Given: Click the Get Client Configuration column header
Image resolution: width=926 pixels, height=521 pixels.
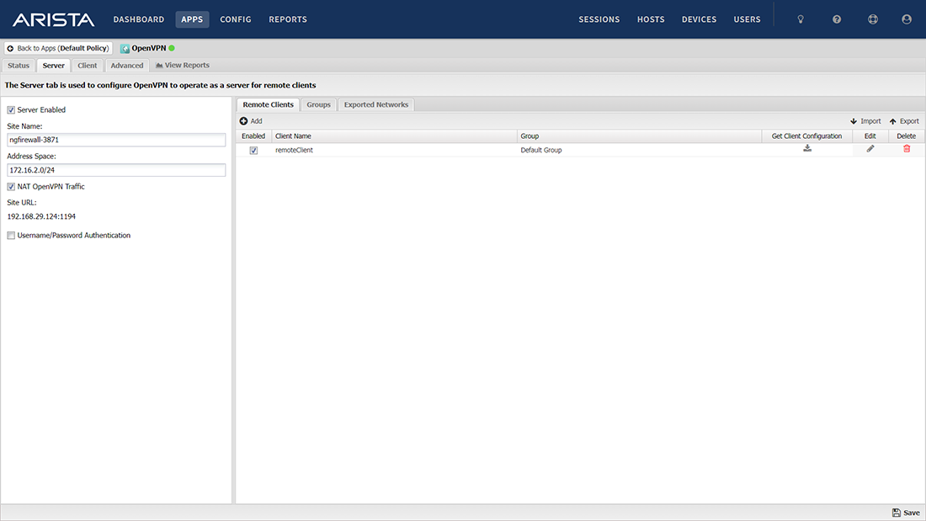Looking at the screenshot, I should click(x=806, y=136).
